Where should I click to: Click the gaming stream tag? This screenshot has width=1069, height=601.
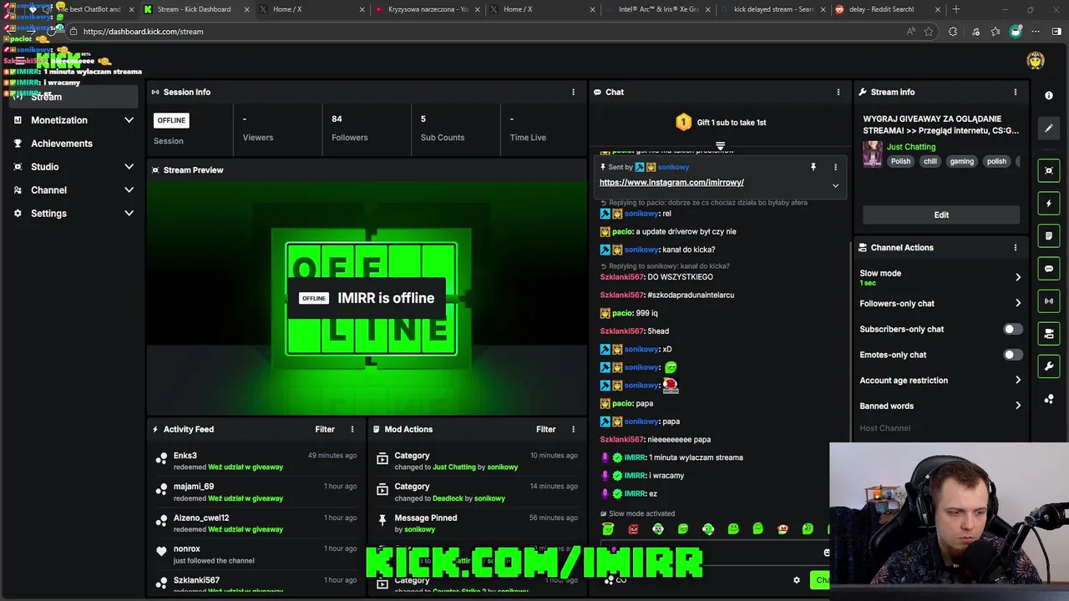click(x=961, y=161)
